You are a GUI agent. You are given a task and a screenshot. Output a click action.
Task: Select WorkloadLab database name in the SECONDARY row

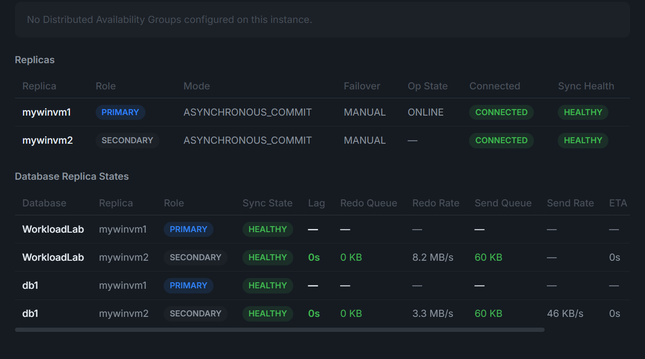point(53,257)
